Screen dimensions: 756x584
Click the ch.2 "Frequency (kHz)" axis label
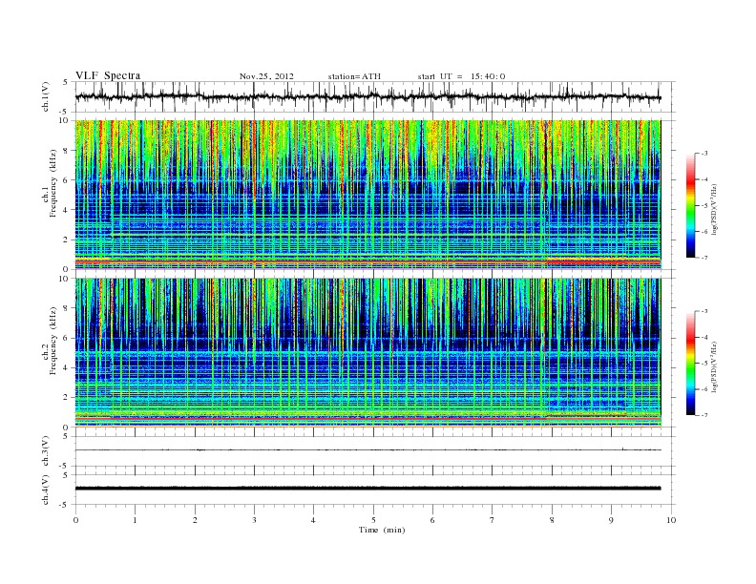tap(53, 340)
